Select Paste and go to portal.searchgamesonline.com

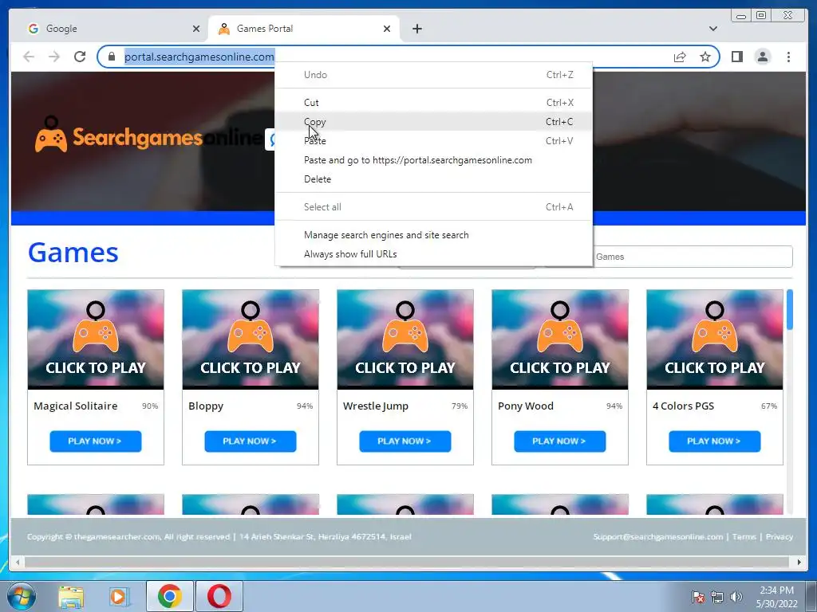pos(433,160)
